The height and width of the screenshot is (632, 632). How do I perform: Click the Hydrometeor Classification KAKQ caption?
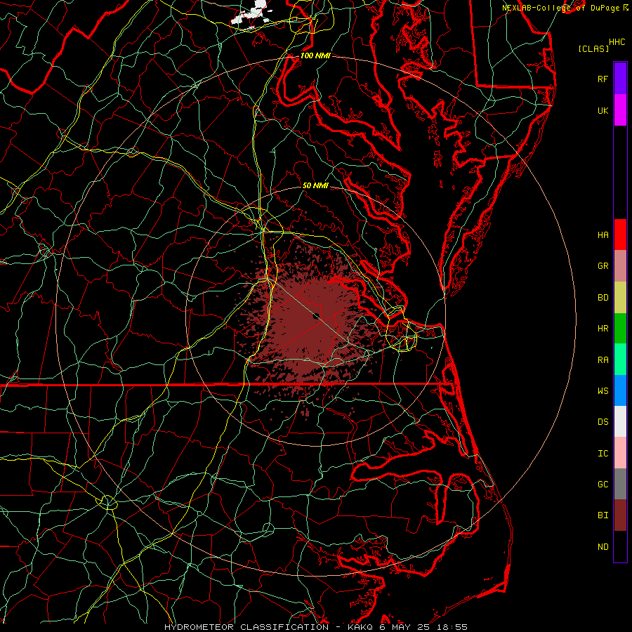point(316,627)
